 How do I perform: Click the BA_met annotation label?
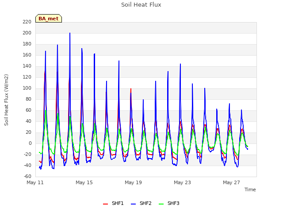pyautogui.click(x=49, y=19)
